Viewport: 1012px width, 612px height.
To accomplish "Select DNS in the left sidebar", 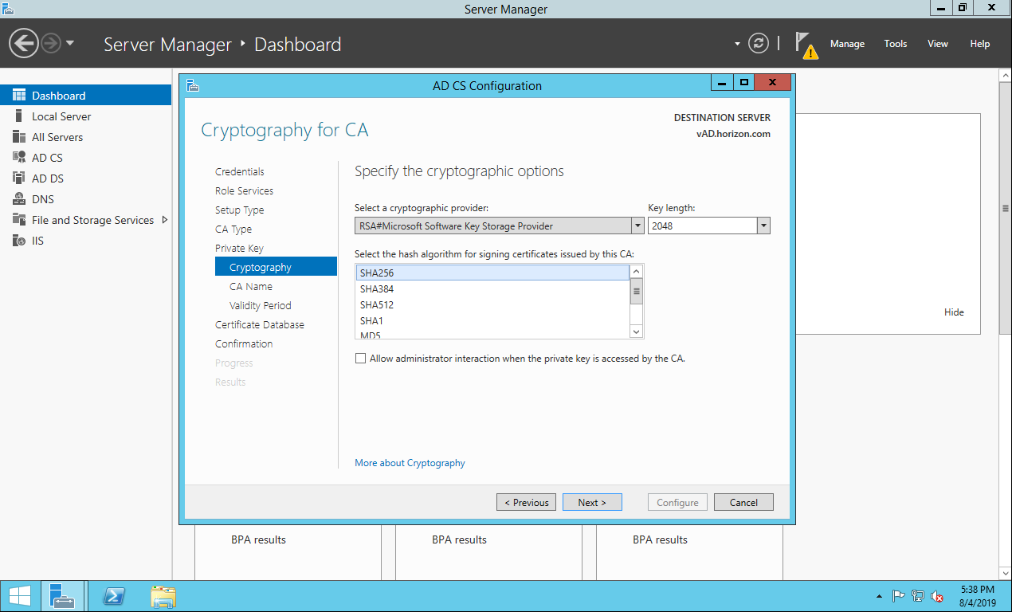I will 43,199.
